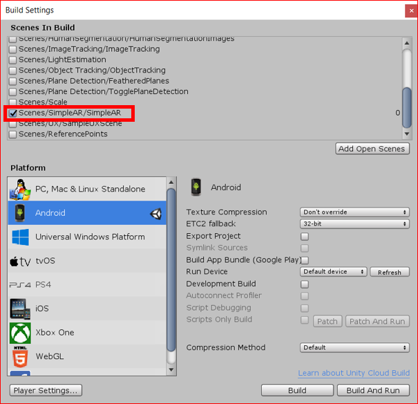Image resolution: width=418 pixels, height=404 pixels.
Task: Check the Scenes/UX/SampleUXScene checkbox
Action: 12,124
